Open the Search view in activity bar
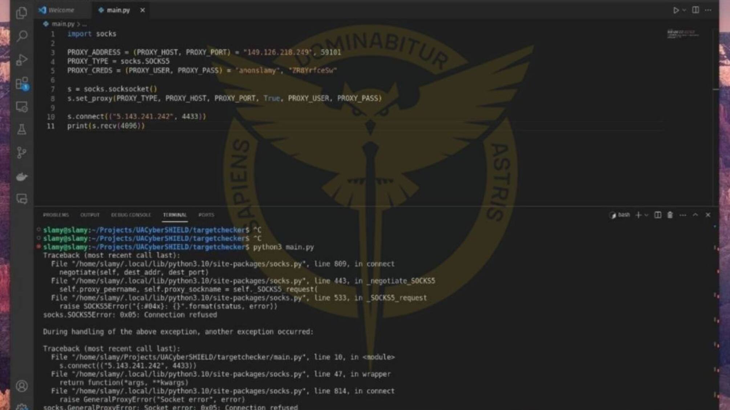Image resolution: width=730 pixels, height=410 pixels. [x=22, y=36]
